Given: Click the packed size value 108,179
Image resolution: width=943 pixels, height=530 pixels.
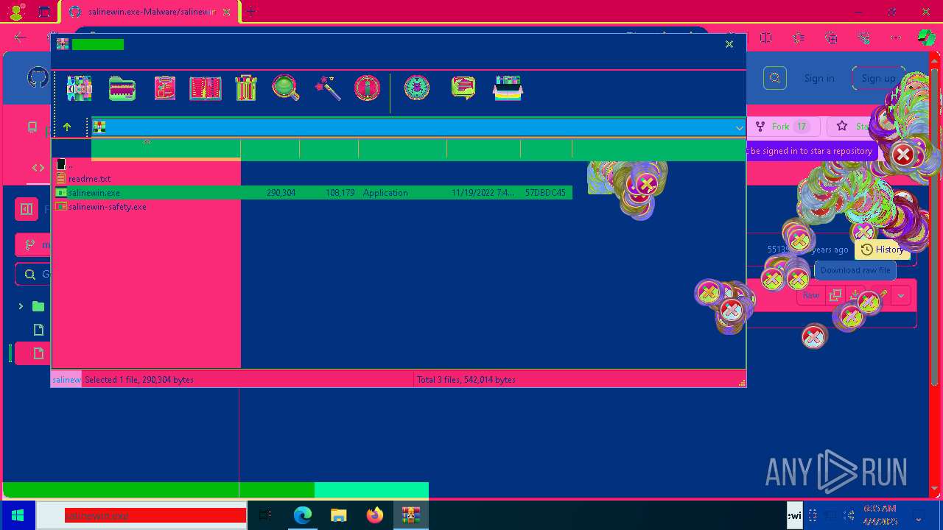Looking at the screenshot, I should (x=340, y=193).
